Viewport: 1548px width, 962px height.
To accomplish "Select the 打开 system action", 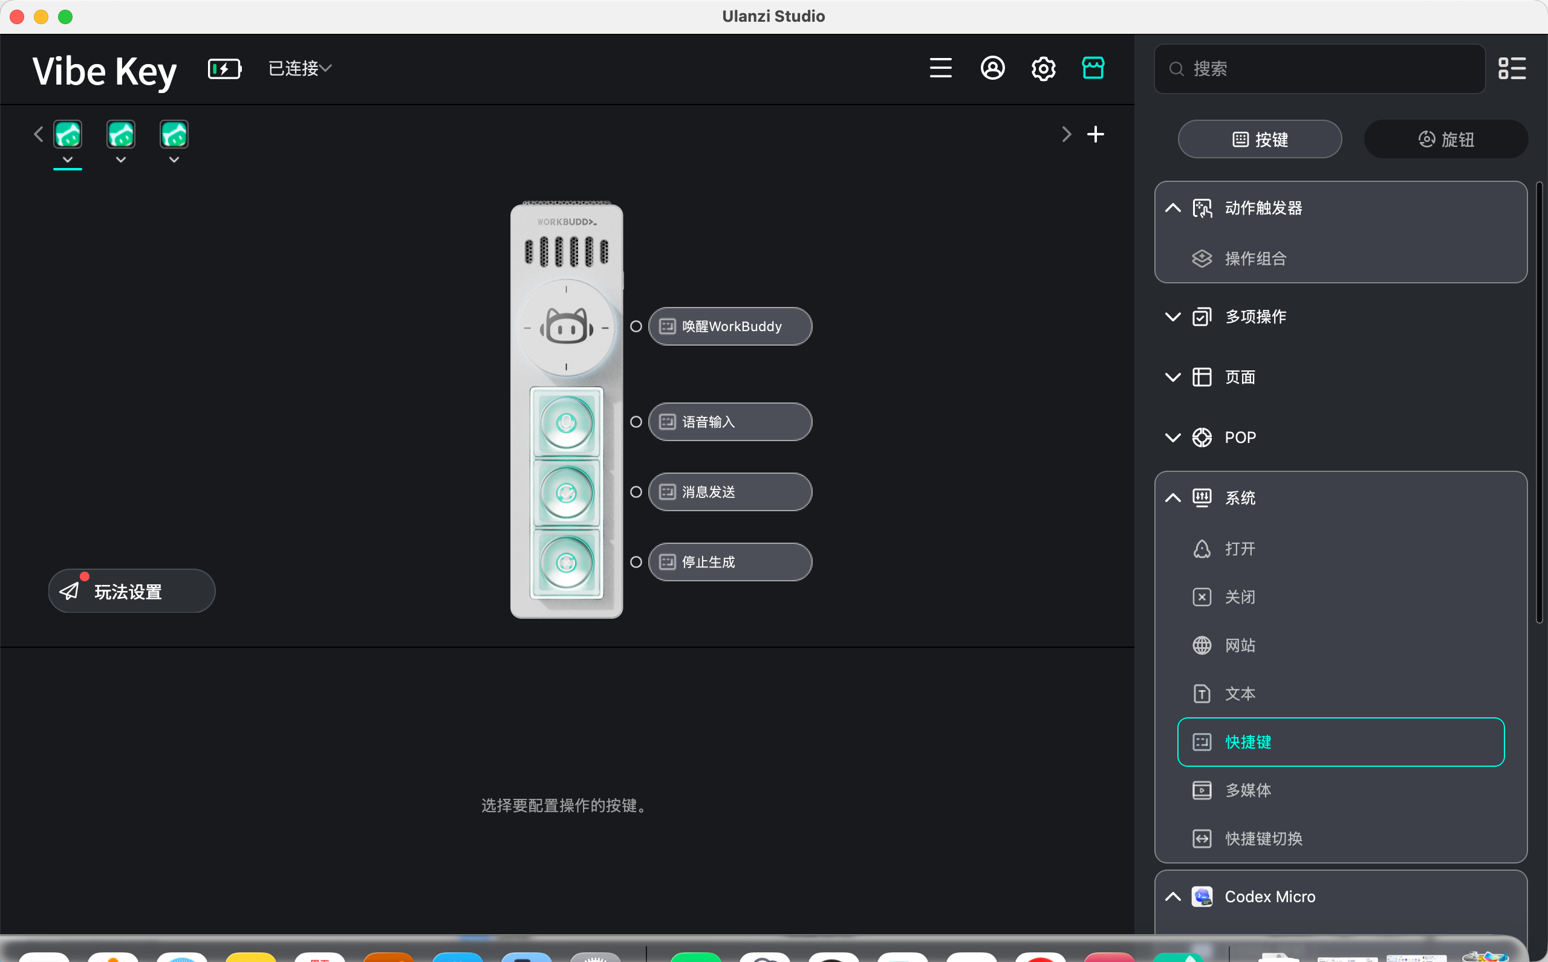I will (x=1341, y=549).
